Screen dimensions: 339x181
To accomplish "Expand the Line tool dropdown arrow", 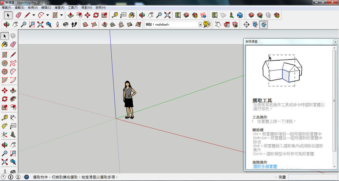I will pyautogui.click(x=34, y=15).
